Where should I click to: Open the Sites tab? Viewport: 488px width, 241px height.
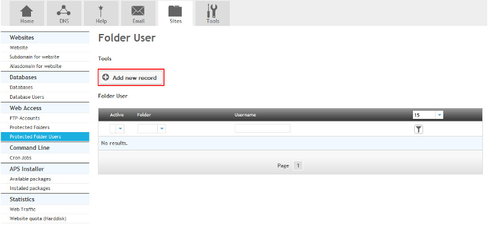(176, 13)
